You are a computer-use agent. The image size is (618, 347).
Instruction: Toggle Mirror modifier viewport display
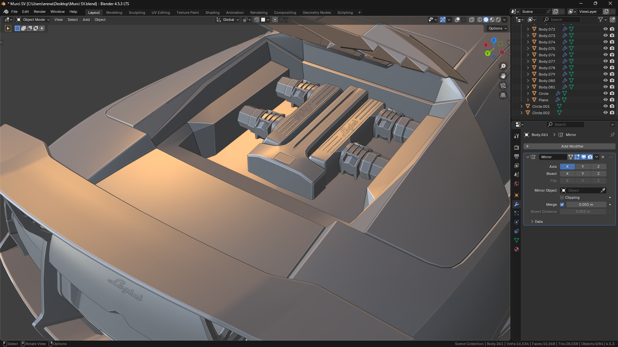click(584, 157)
